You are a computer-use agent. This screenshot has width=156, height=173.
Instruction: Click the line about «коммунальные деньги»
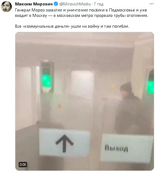pyautogui.click(x=72, y=26)
